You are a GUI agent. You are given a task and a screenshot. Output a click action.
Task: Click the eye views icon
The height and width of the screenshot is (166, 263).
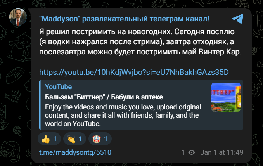click(x=192, y=152)
